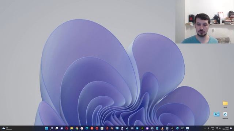Open the clock and date calendar

coord(226,128)
